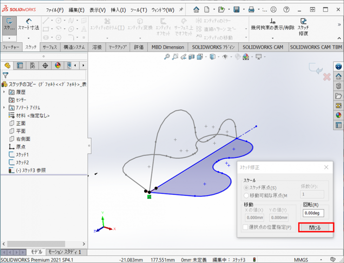
Task: Open the 挿入(I) menu
Action: coord(118,10)
